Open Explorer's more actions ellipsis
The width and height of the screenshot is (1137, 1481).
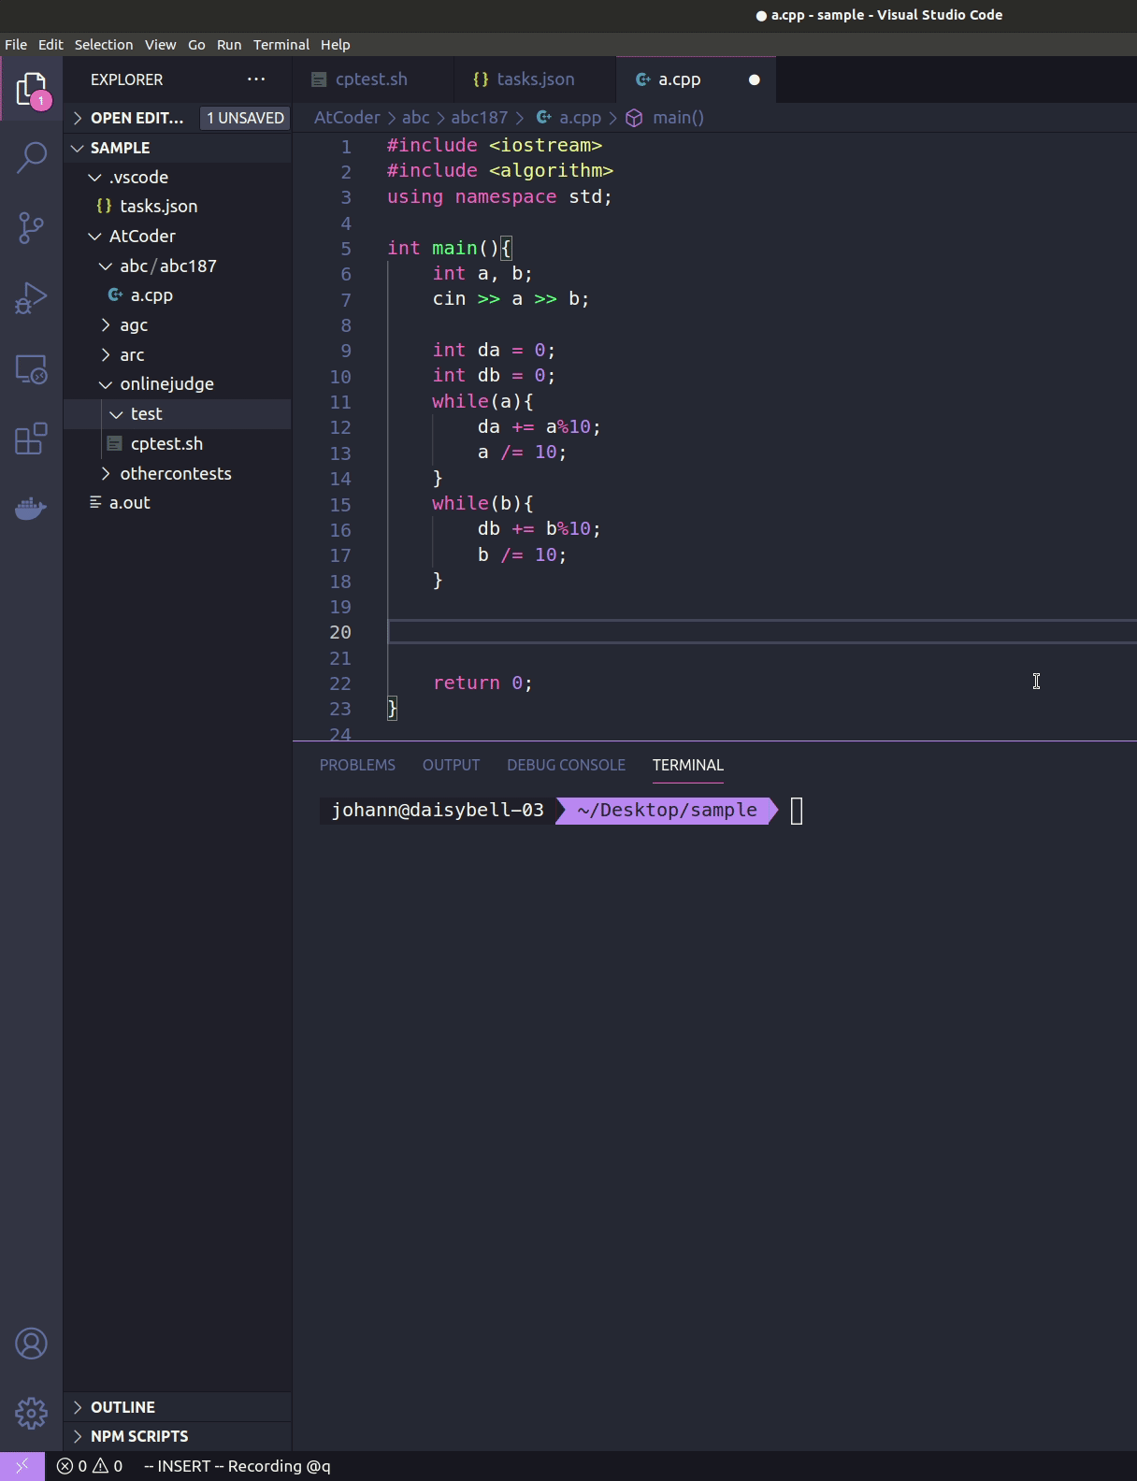(x=256, y=79)
